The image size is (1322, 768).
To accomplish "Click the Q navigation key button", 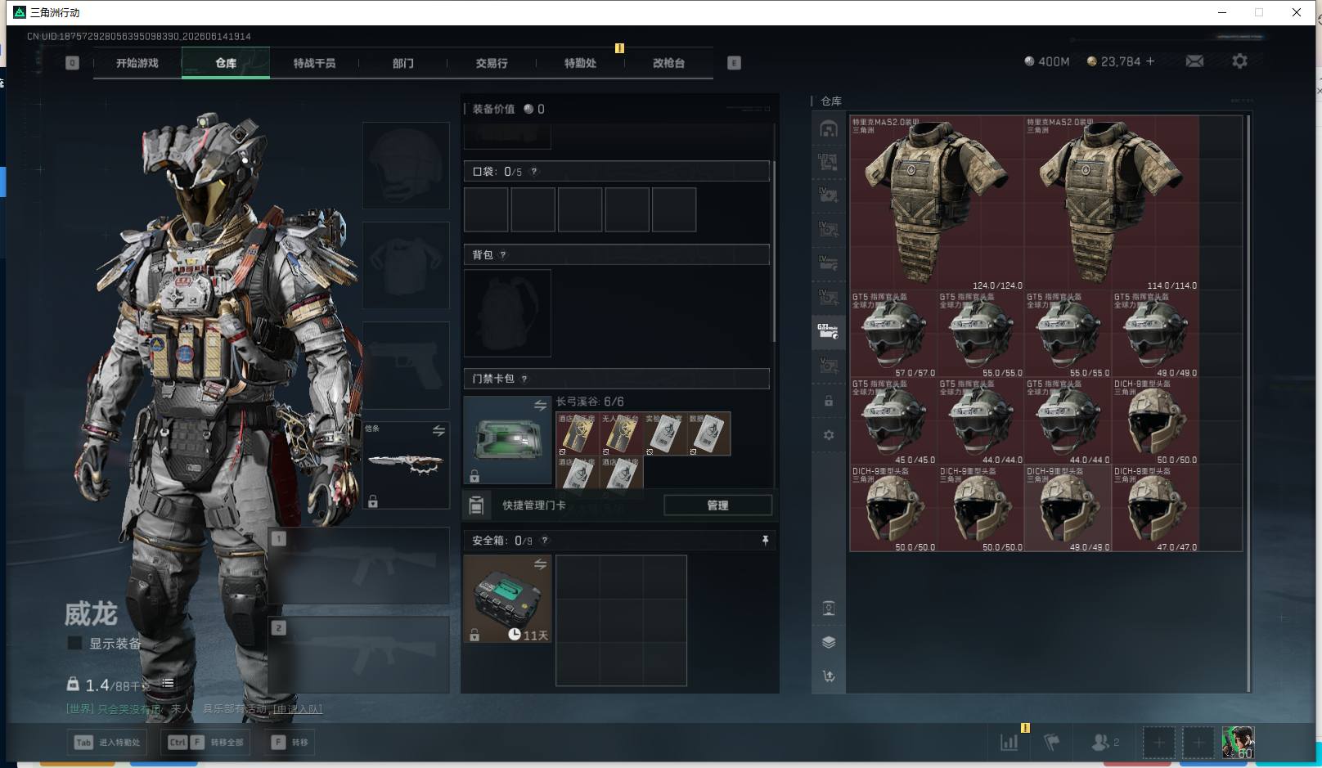I will point(72,63).
